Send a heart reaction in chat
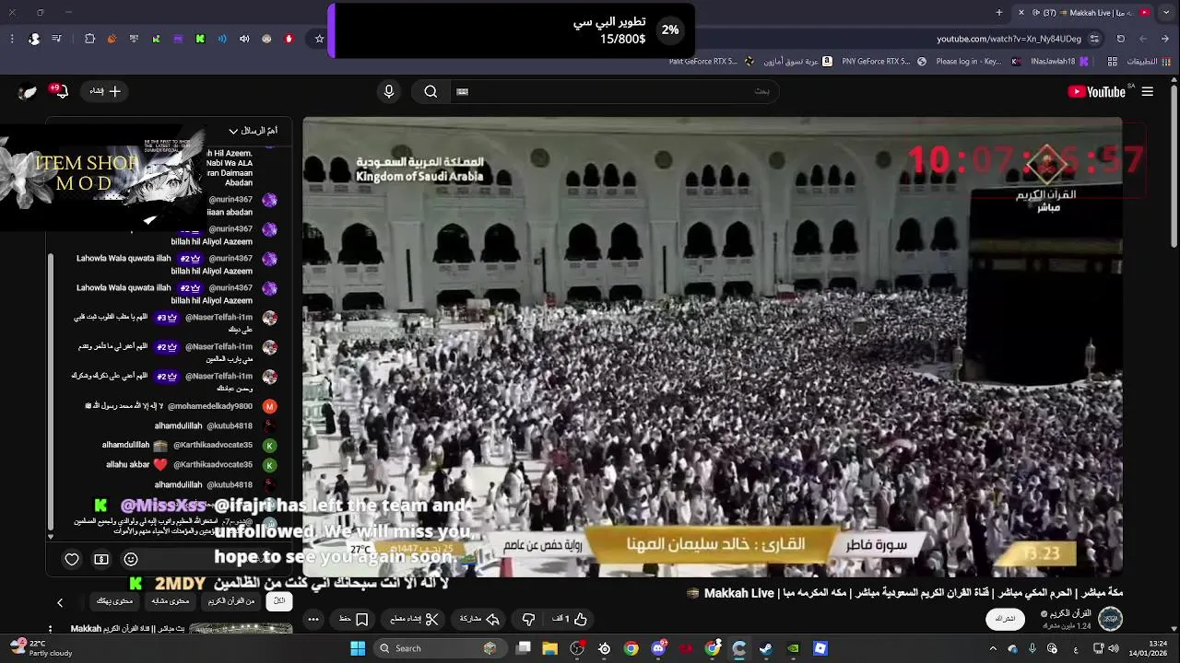This screenshot has height=663, width=1180. tap(72, 559)
